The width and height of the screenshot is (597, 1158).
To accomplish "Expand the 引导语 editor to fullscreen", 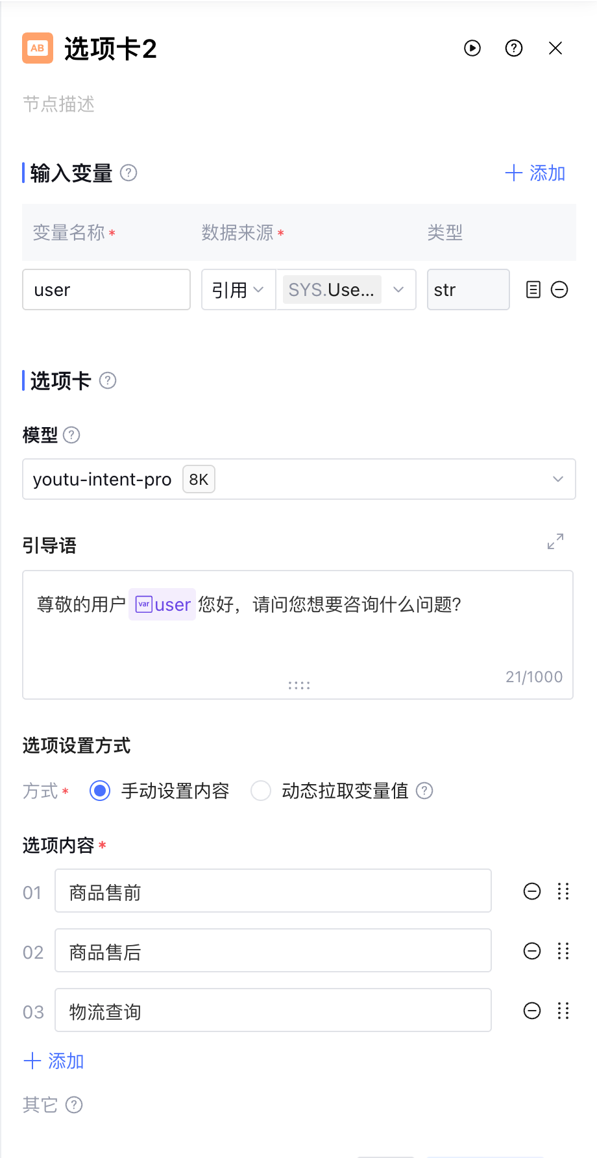I will click(x=555, y=541).
